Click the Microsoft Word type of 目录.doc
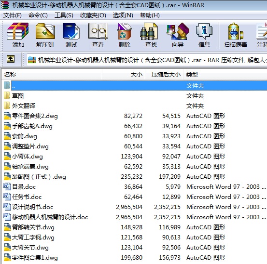This screenshot has height=264, width=267. click(x=226, y=187)
